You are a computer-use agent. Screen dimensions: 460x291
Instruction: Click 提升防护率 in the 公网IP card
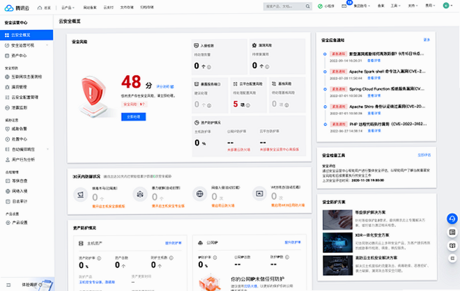(293, 242)
